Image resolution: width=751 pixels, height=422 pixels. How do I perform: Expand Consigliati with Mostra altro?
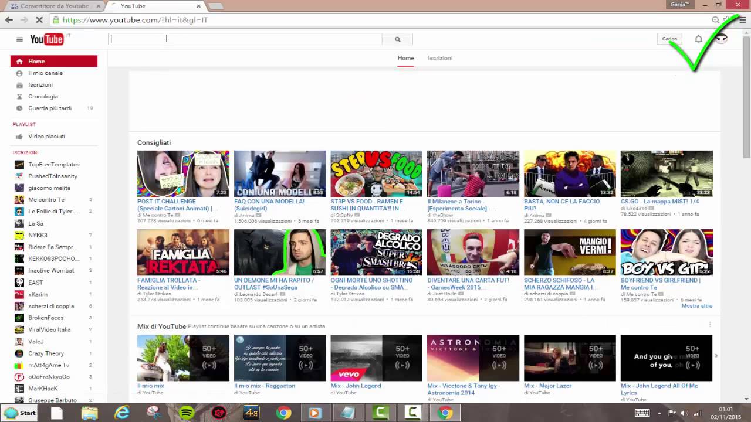click(697, 306)
